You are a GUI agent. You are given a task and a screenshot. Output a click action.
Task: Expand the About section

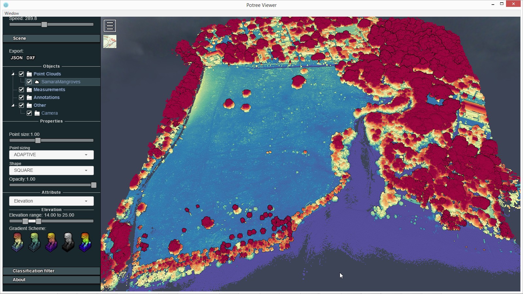pos(51,280)
